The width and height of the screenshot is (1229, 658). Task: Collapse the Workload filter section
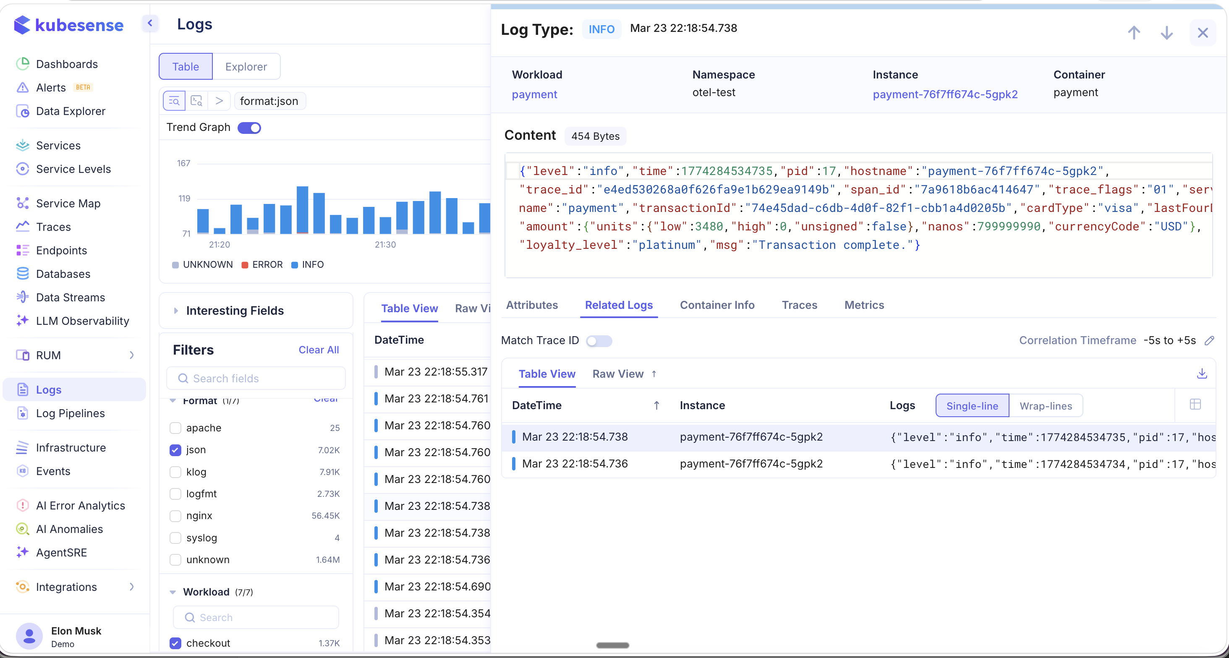coord(173,592)
